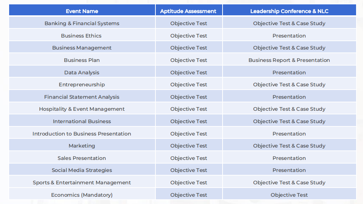Click Sports & Entertainment Management cell
The height and width of the screenshot is (204, 363).
(x=82, y=183)
